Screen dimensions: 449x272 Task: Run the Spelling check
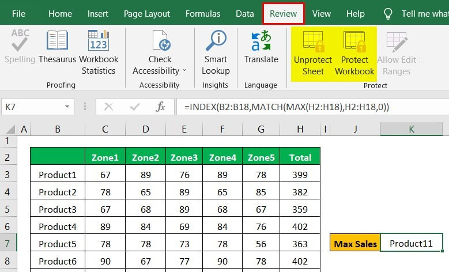[x=20, y=46]
